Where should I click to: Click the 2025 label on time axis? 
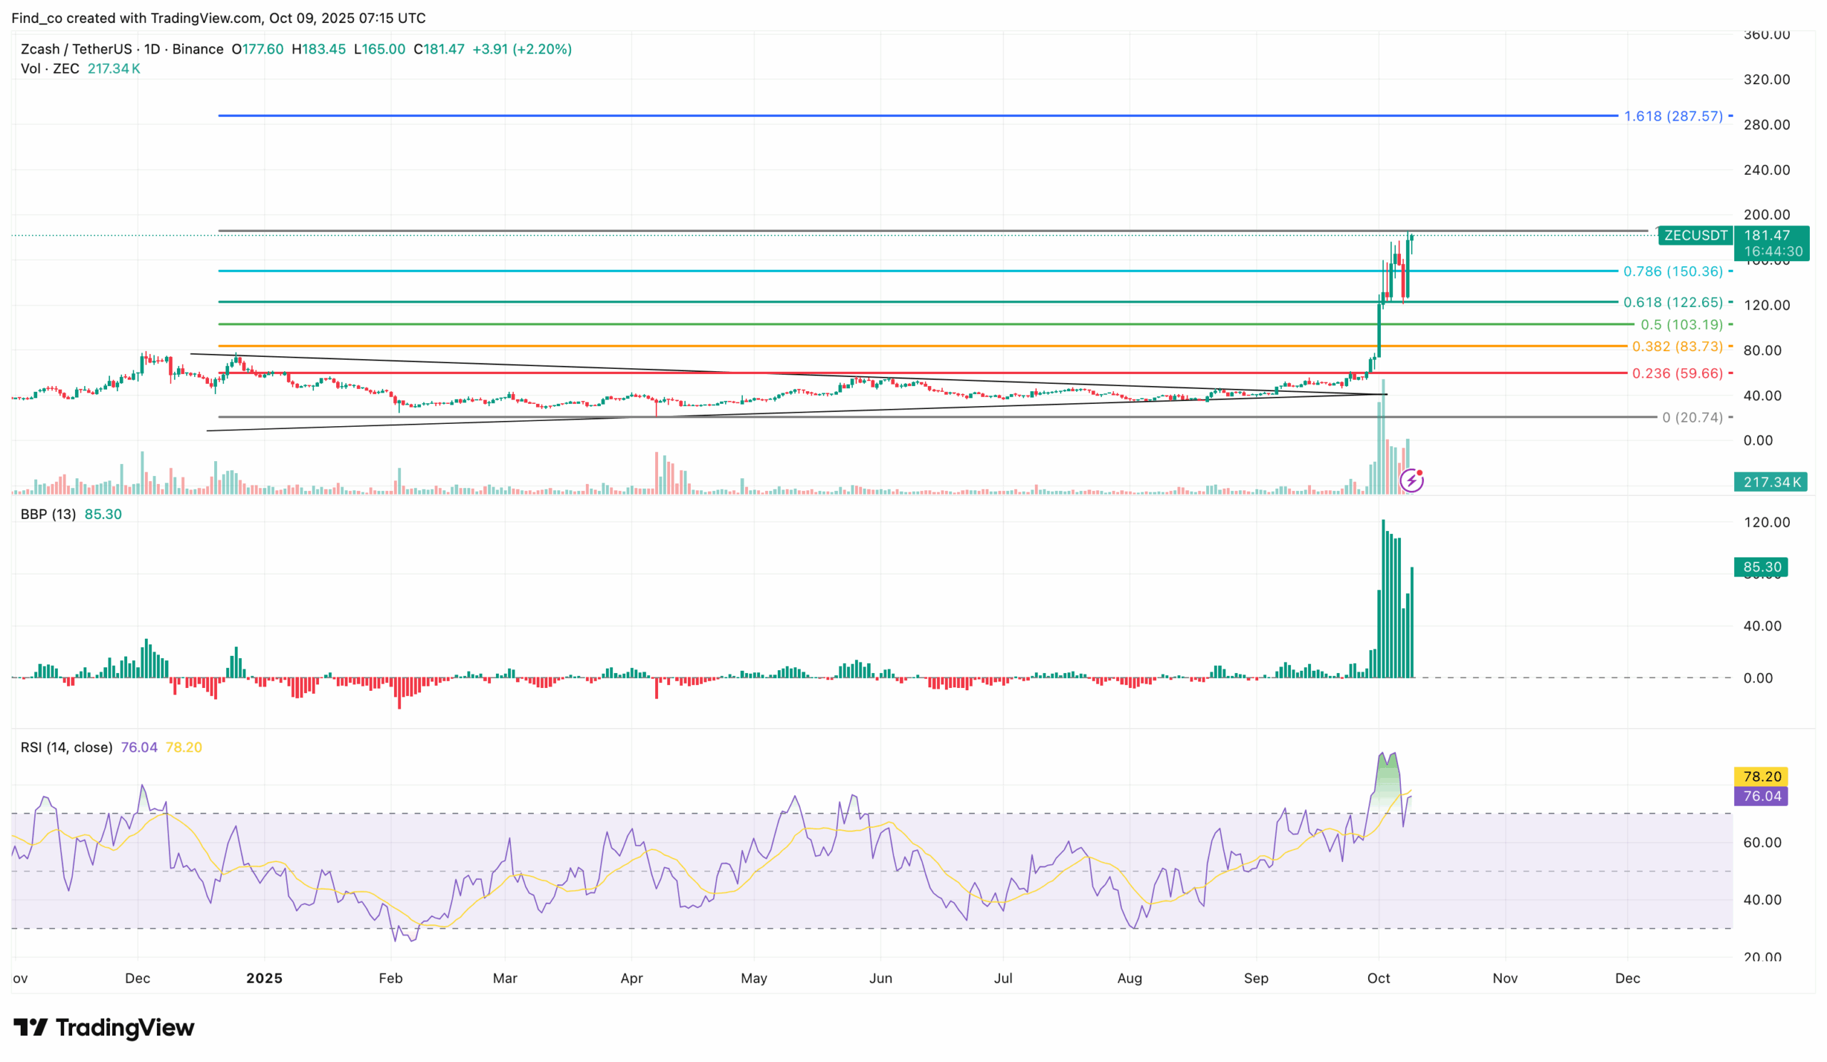coord(265,978)
